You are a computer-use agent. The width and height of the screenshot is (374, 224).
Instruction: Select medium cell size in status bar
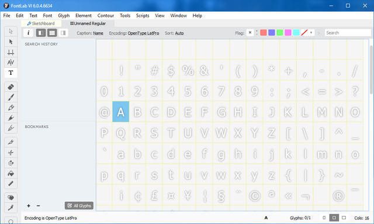coord(334,218)
